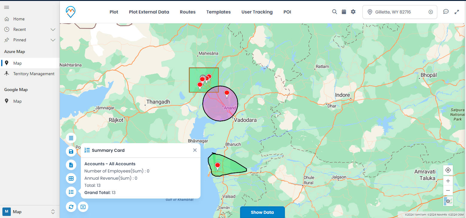Click the refresh map icon
Screen dimensions: 466x218
(x=71, y=207)
